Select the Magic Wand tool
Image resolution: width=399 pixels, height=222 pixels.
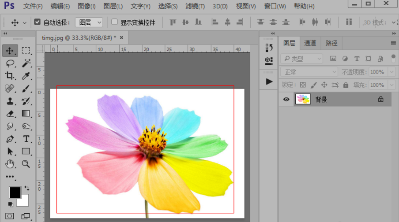point(26,63)
